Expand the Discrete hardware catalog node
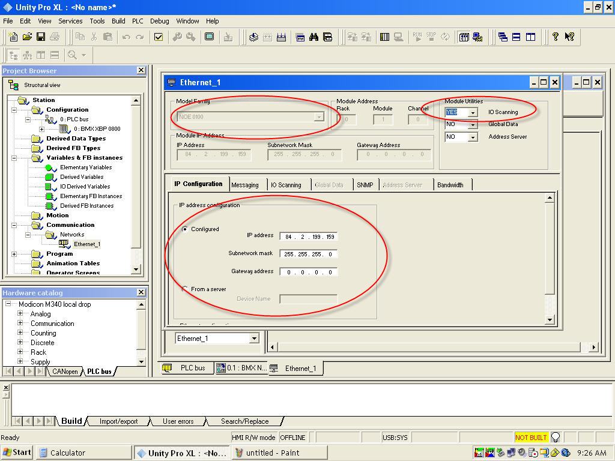 20,342
